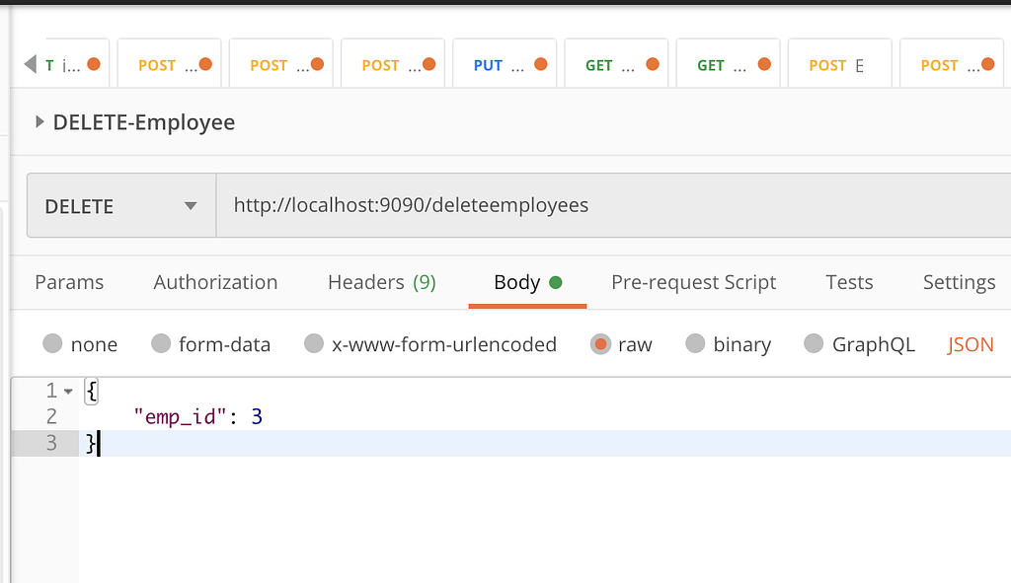Select the Body tab
This screenshot has height=583, width=1011.
coord(527,282)
